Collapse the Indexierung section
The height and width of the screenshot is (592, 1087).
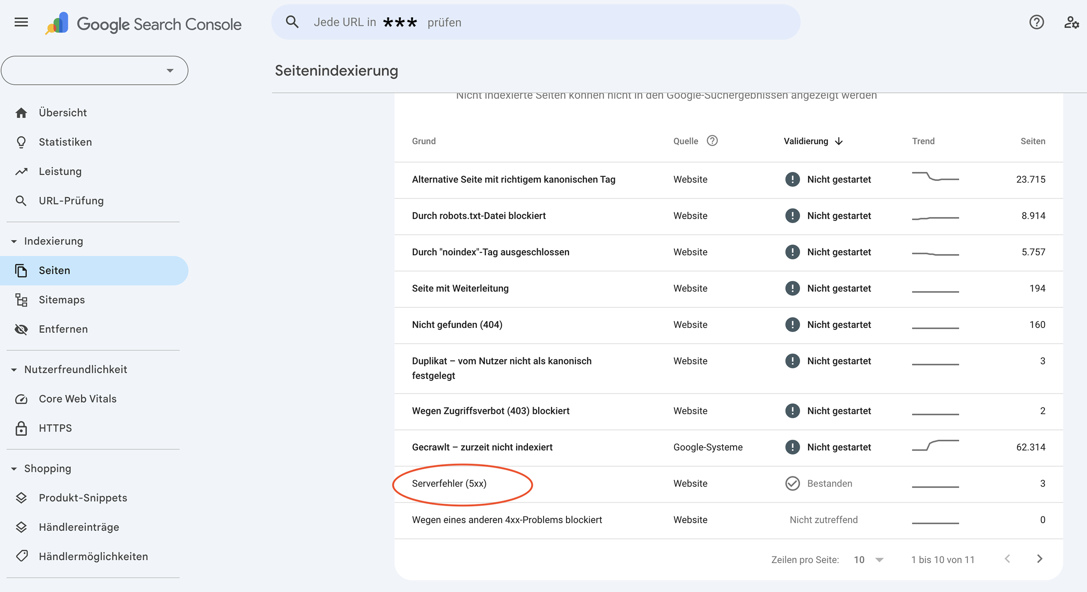(x=14, y=241)
